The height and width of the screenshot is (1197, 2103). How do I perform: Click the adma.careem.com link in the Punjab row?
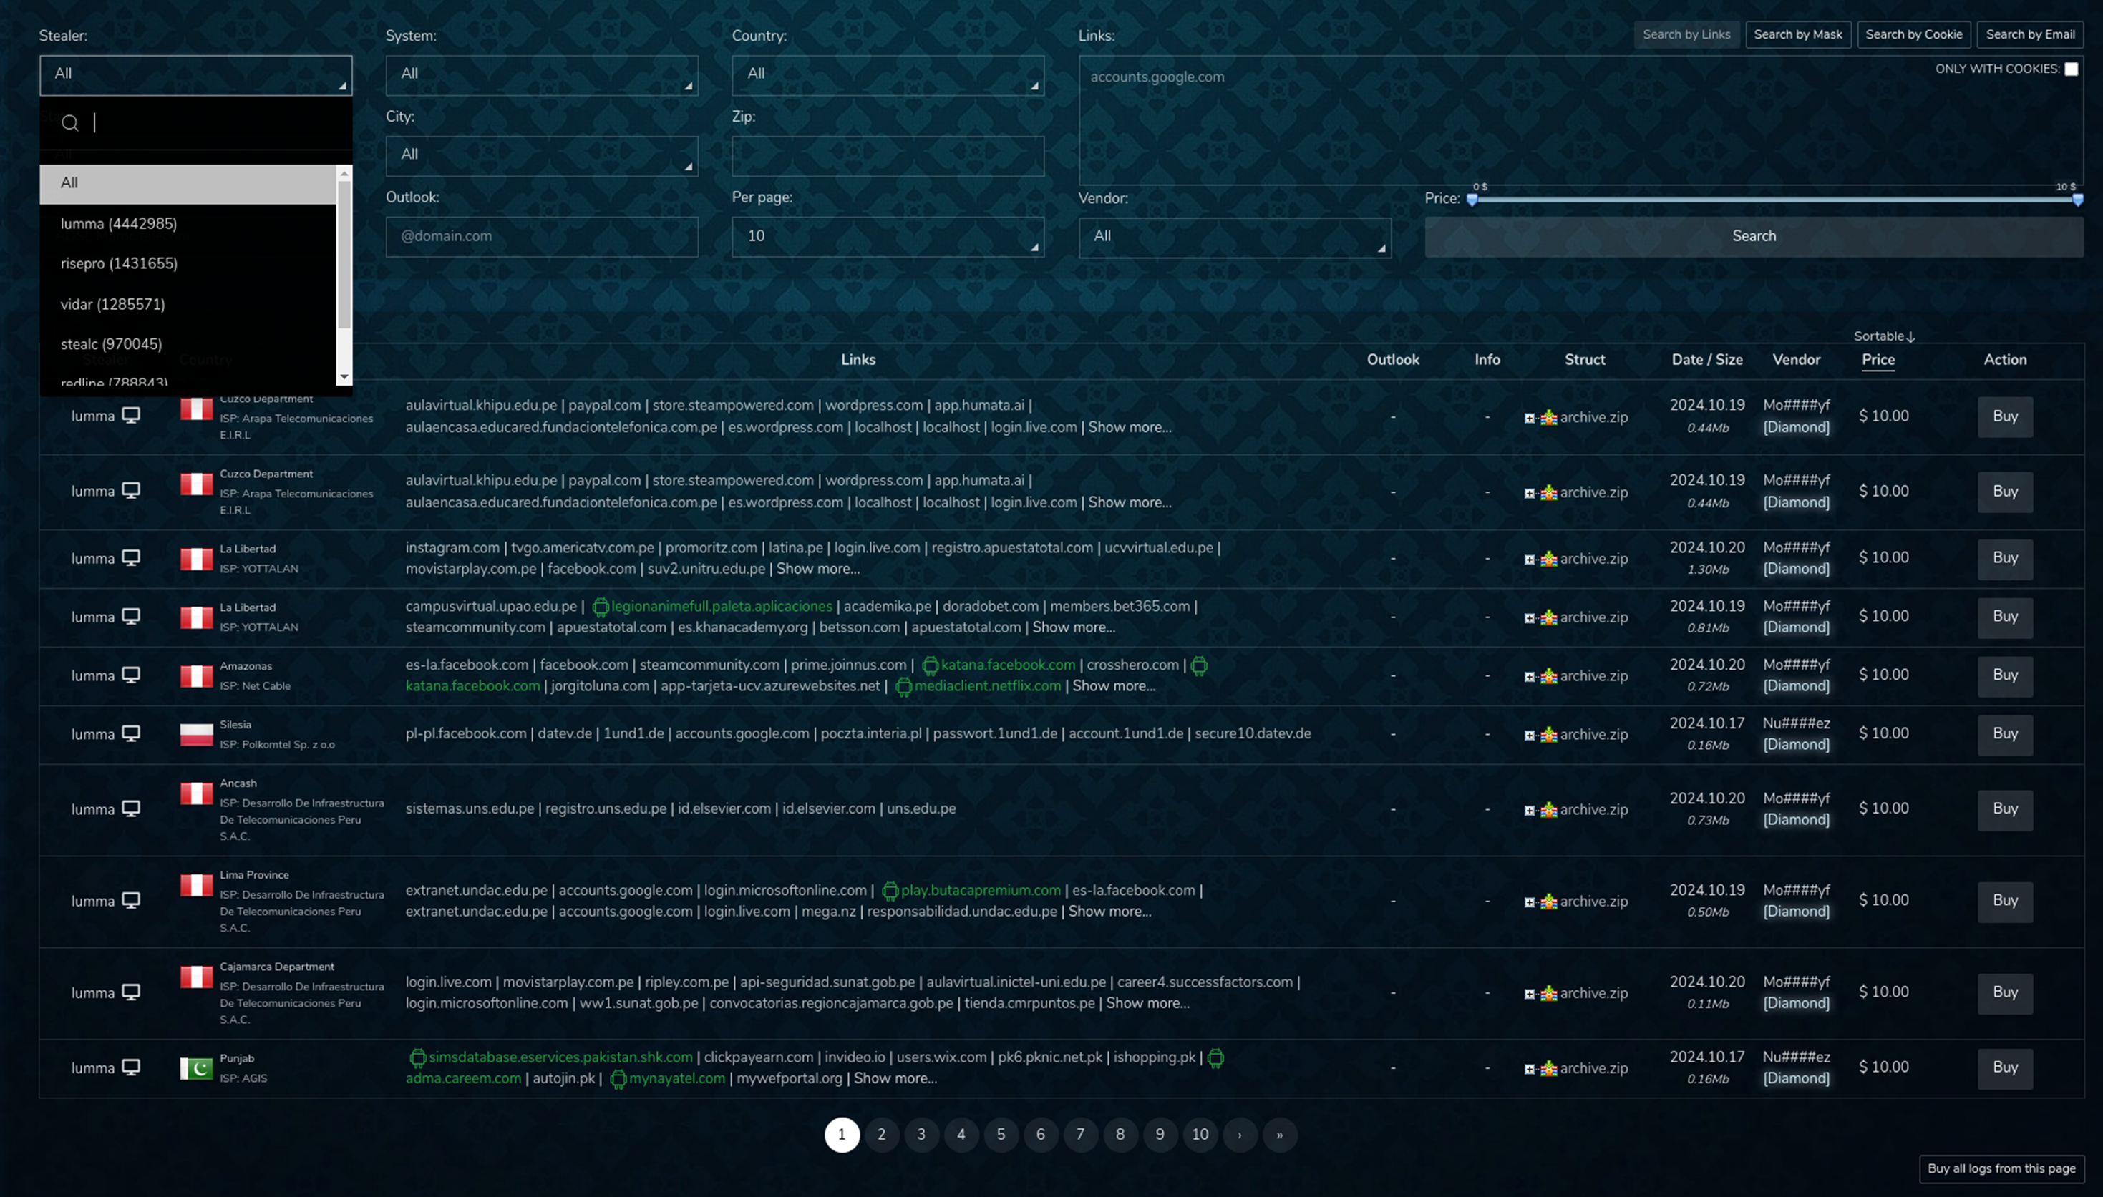[x=463, y=1079]
